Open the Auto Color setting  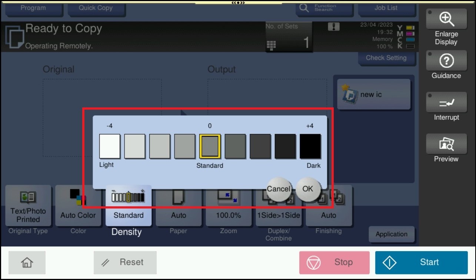click(78, 206)
